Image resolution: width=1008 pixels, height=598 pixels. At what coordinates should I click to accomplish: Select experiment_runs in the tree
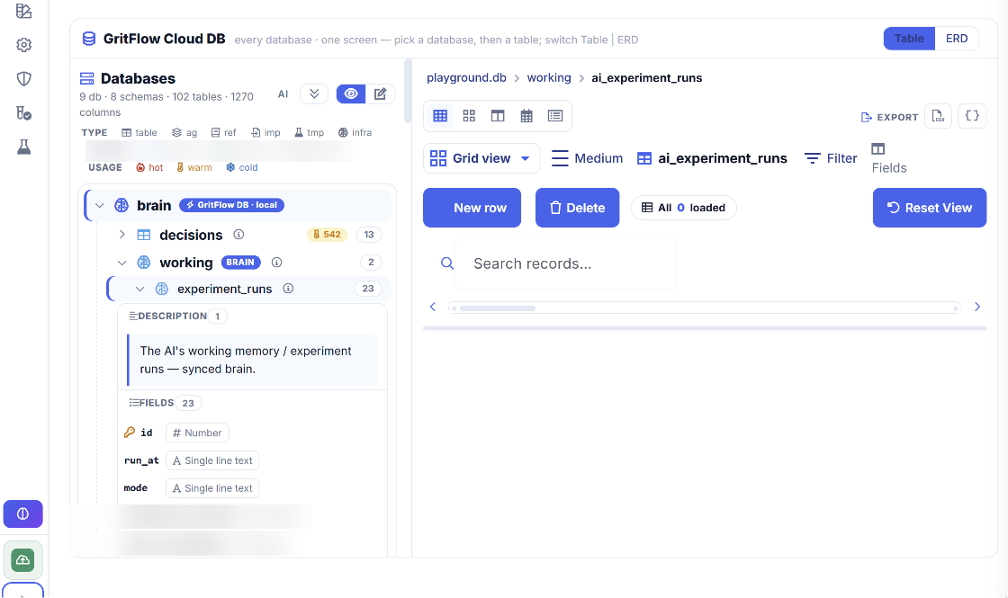[224, 289]
